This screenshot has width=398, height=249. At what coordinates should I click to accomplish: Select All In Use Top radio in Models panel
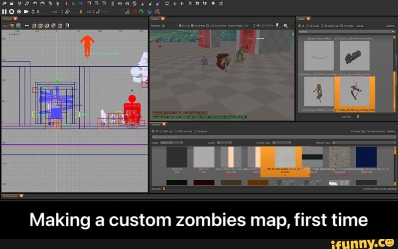322,26
